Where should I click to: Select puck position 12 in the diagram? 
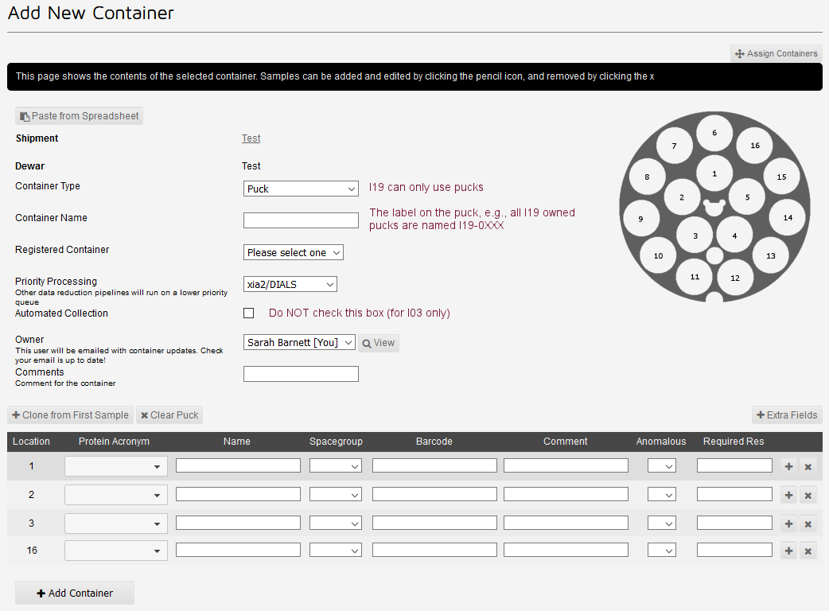click(735, 278)
